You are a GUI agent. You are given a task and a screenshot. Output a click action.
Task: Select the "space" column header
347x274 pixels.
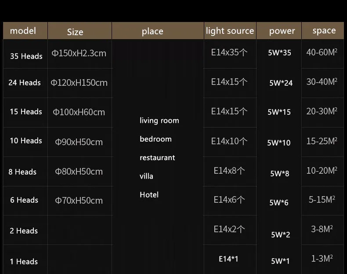324,30
